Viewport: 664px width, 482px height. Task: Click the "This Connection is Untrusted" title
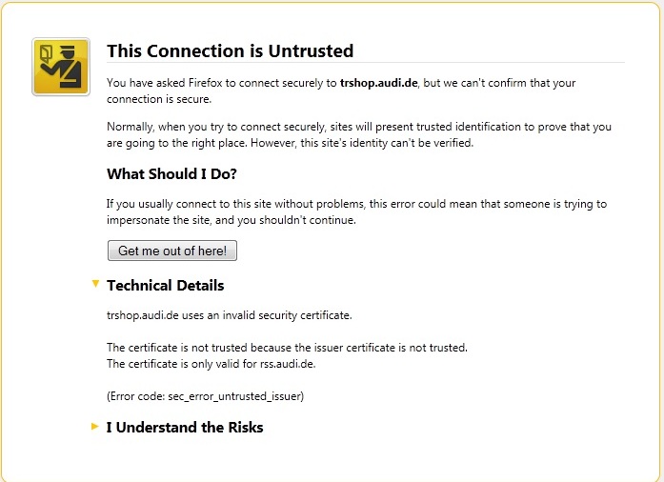coord(230,50)
